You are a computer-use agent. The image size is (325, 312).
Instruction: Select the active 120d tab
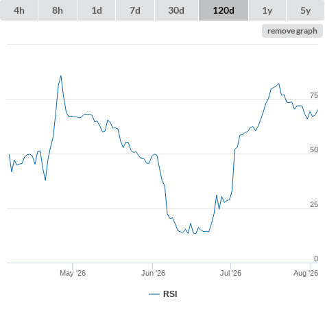[x=224, y=10]
